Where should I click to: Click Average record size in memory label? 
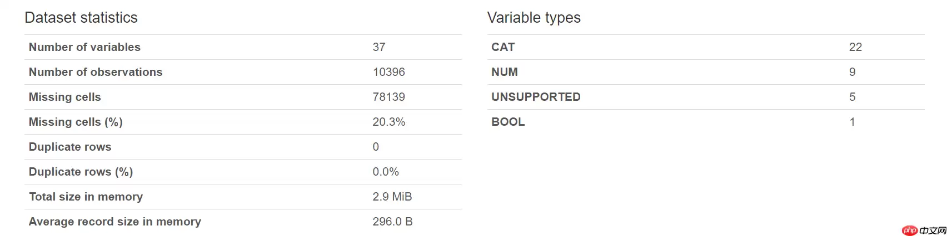pos(115,222)
